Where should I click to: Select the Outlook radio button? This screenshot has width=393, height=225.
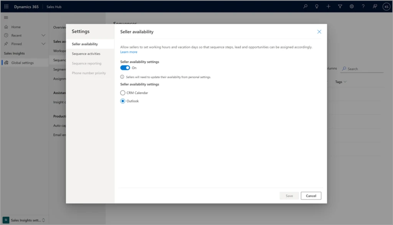123,101
